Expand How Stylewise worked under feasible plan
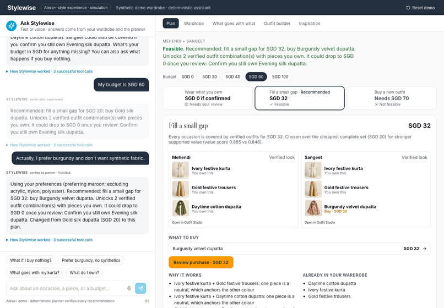The width and height of the screenshot is (444, 308). (x=50, y=240)
